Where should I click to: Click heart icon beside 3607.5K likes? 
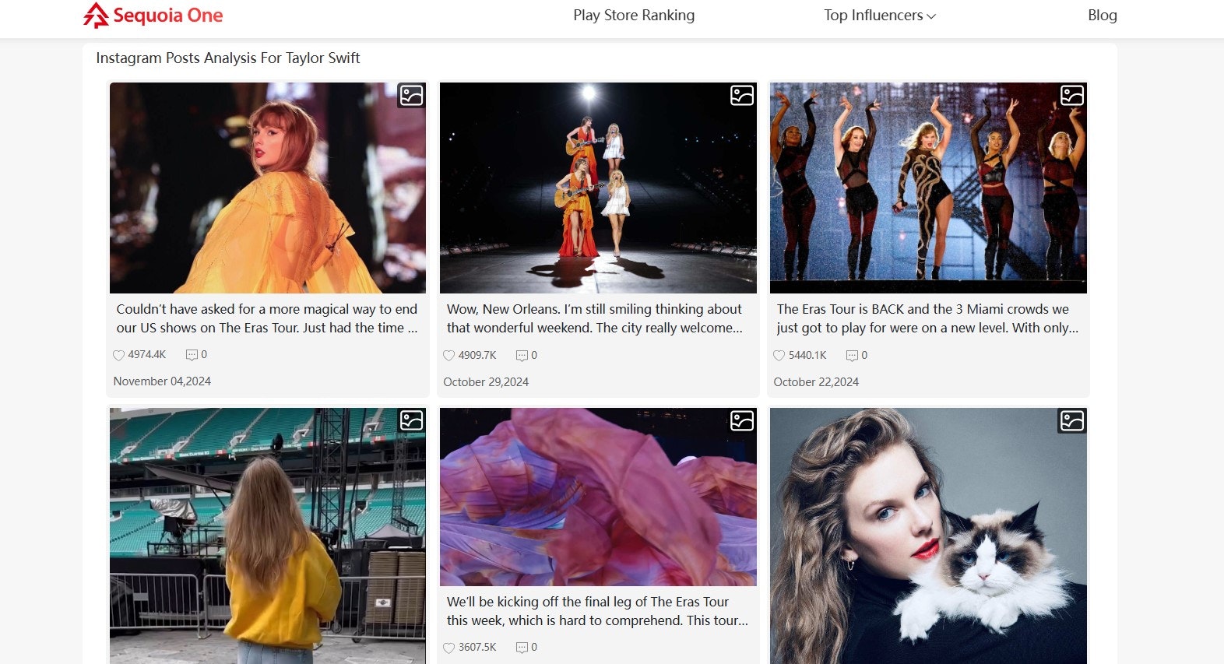point(448,648)
